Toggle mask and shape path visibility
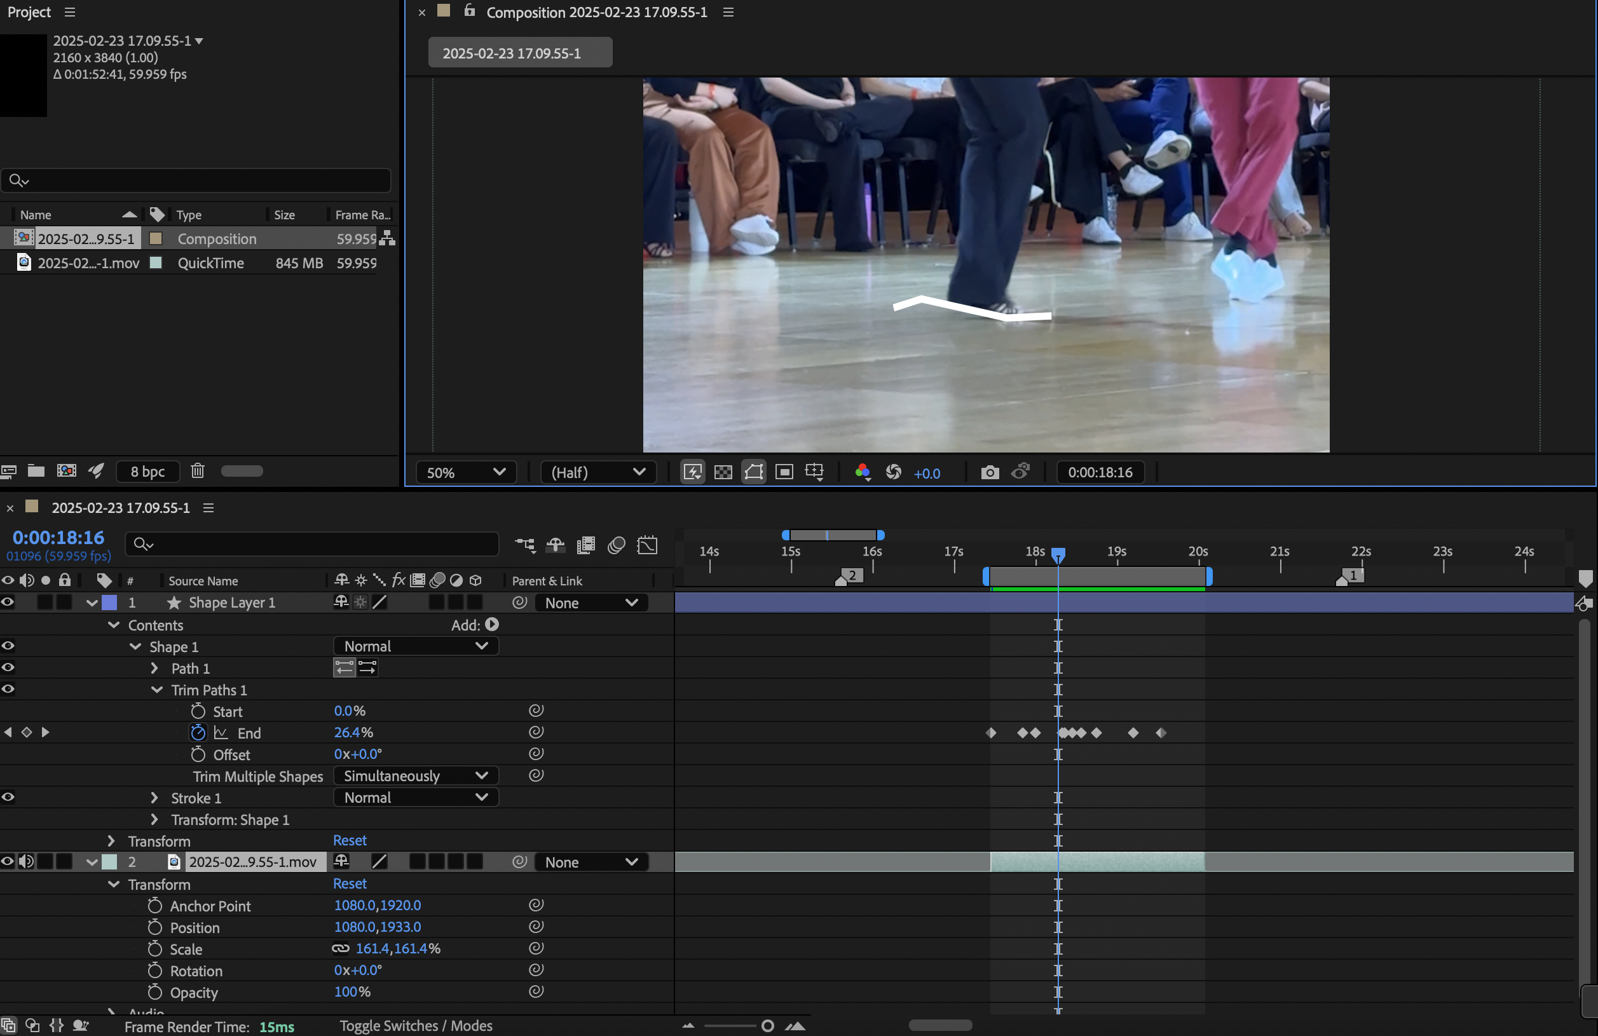Image resolution: width=1598 pixels, height=1036 pixels. 753,473
